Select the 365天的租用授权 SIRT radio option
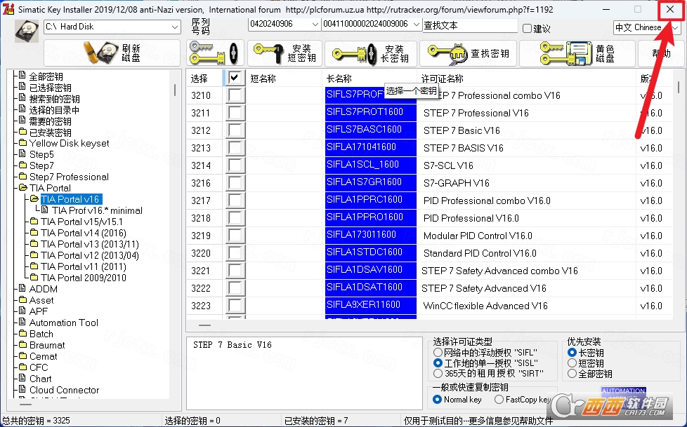 click(x=438, y=373)
